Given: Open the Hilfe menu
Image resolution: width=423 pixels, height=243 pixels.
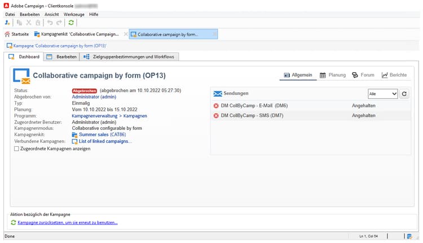Looking at the screenshot, I should point(94,14).
